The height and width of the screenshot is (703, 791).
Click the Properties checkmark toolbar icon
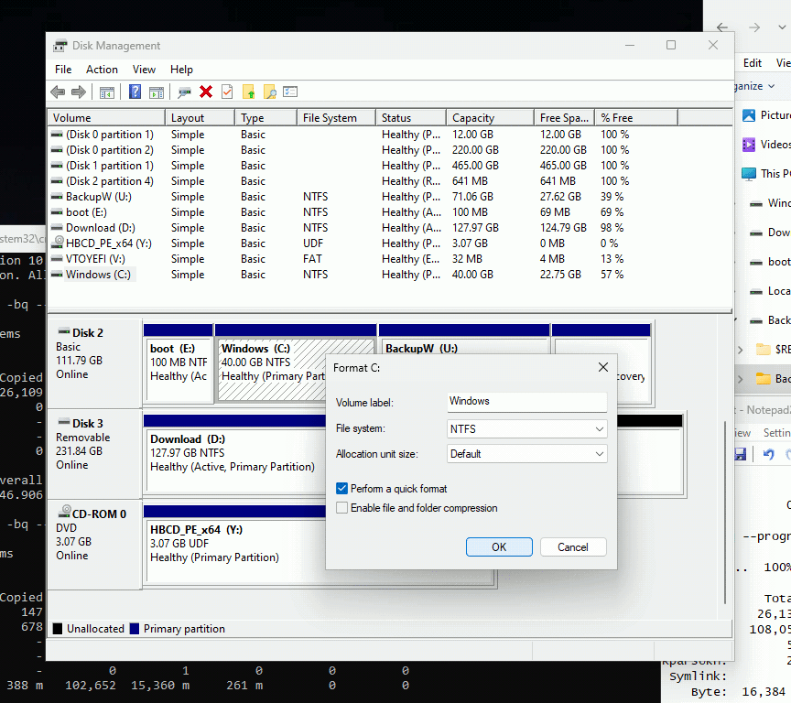click(x=227, y=92)
